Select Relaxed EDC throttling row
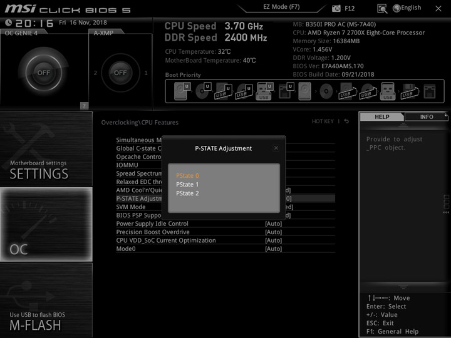This screenshot has width=451, height=338. [x=139, y=182]
